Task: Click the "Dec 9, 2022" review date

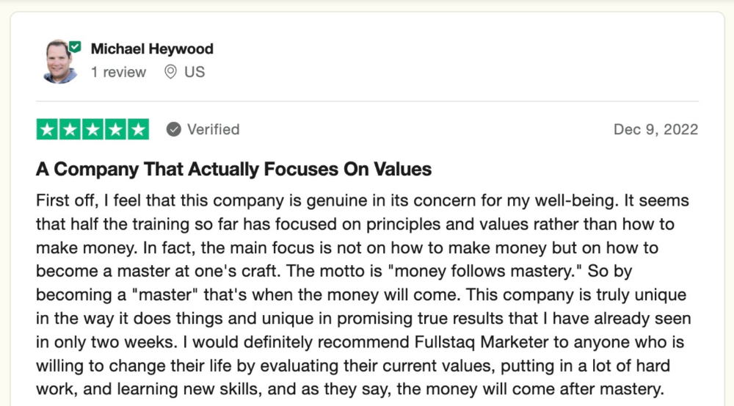Action: pyautogui.click(x=655, y=129)
